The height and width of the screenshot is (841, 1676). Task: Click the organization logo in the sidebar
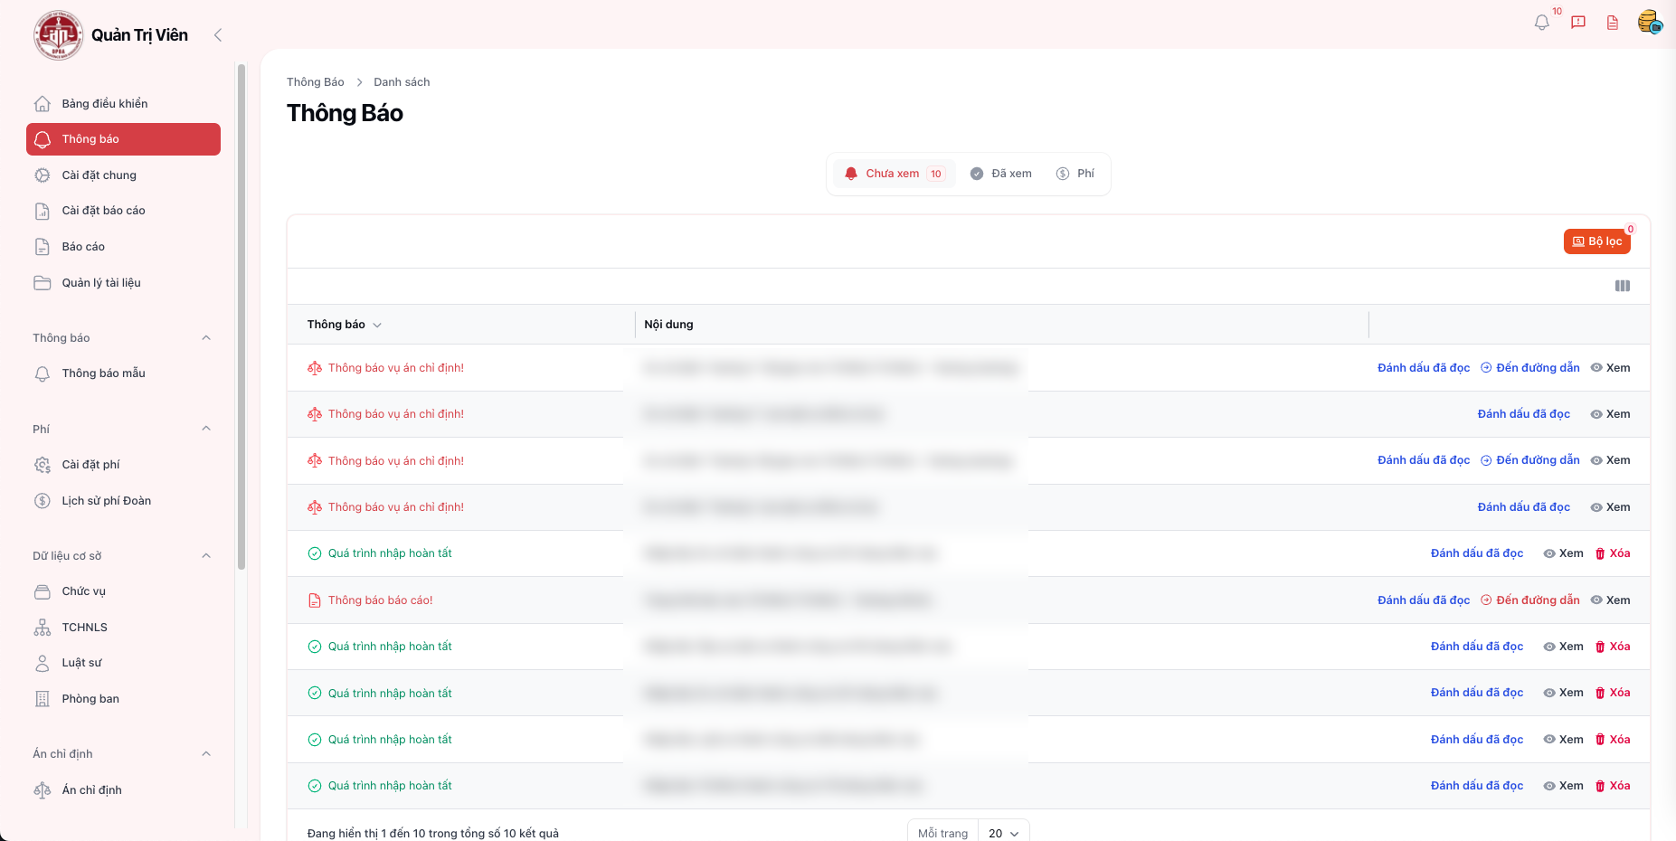(58, 35)
